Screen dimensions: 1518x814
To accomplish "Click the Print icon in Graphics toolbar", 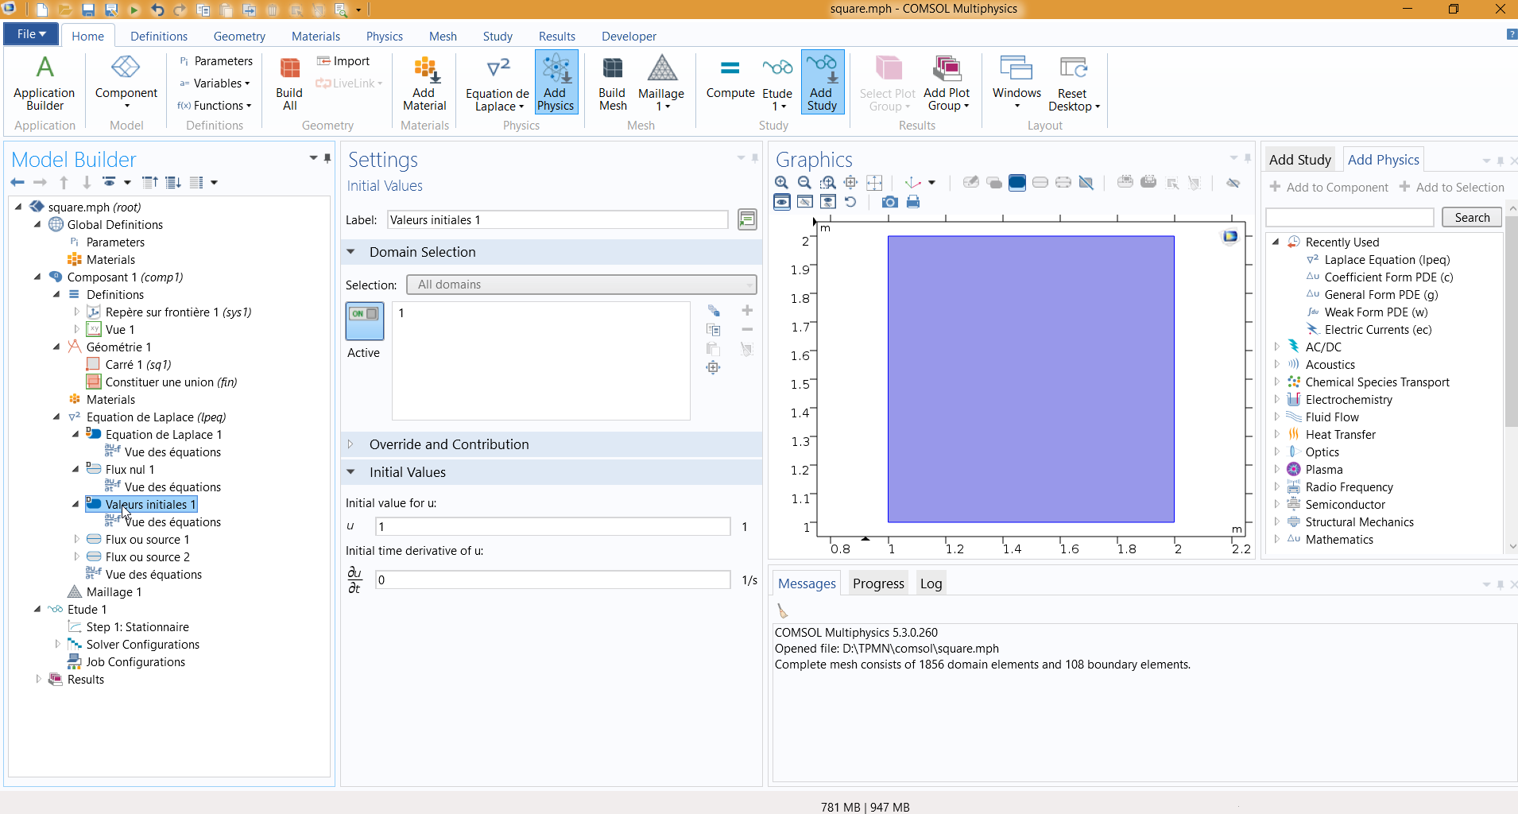I will (913, 202).
